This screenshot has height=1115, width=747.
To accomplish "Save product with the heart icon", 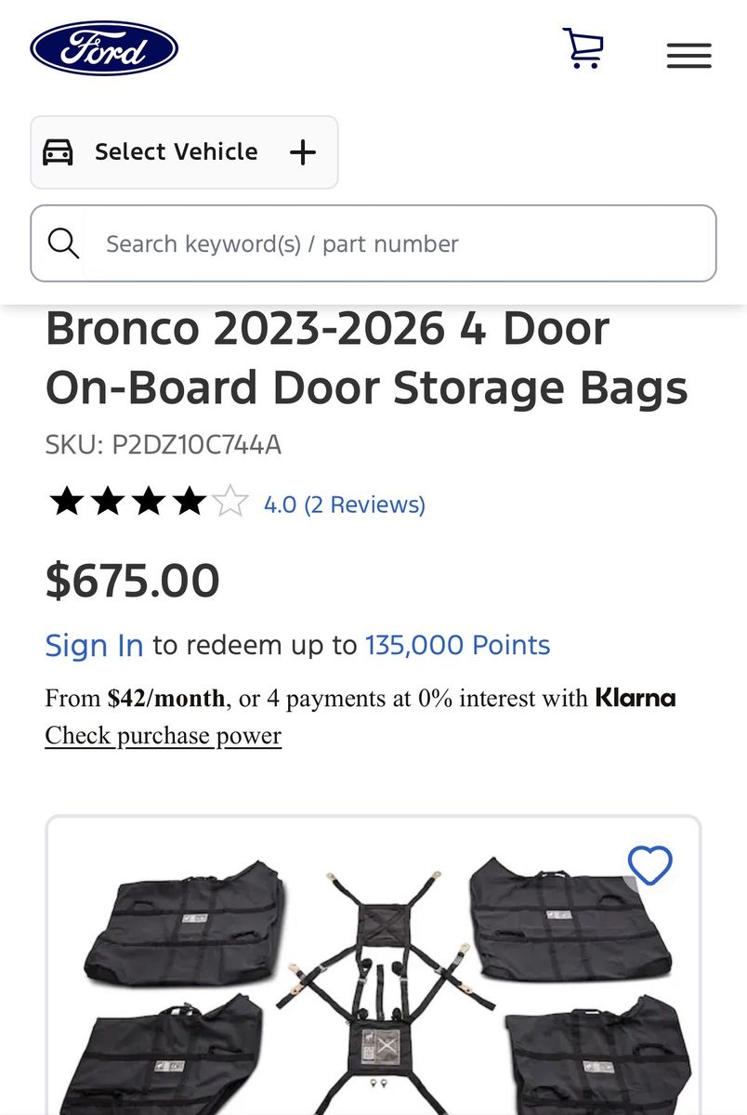I will click(x=649, y=866).
